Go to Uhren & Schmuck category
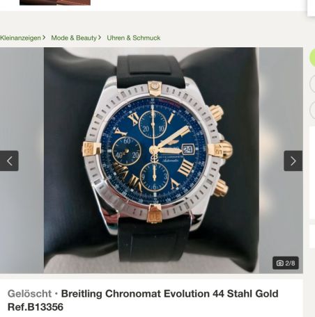Image resolution: width=315 pixels, height=317 pixels. [134, 38]
